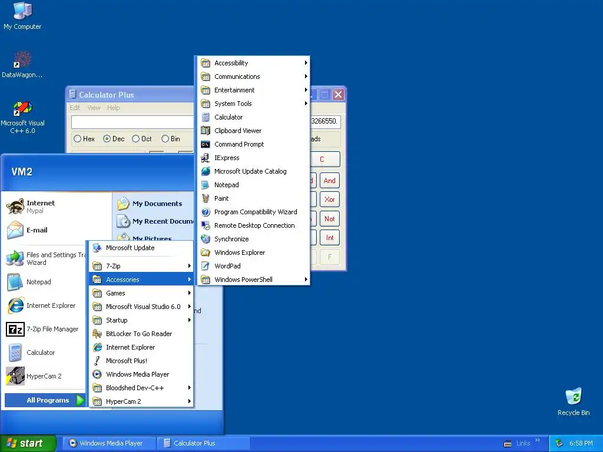
Task: Open Internet Explorer in All Programs list
Action: pyautogui.click(x=141, y=347)
